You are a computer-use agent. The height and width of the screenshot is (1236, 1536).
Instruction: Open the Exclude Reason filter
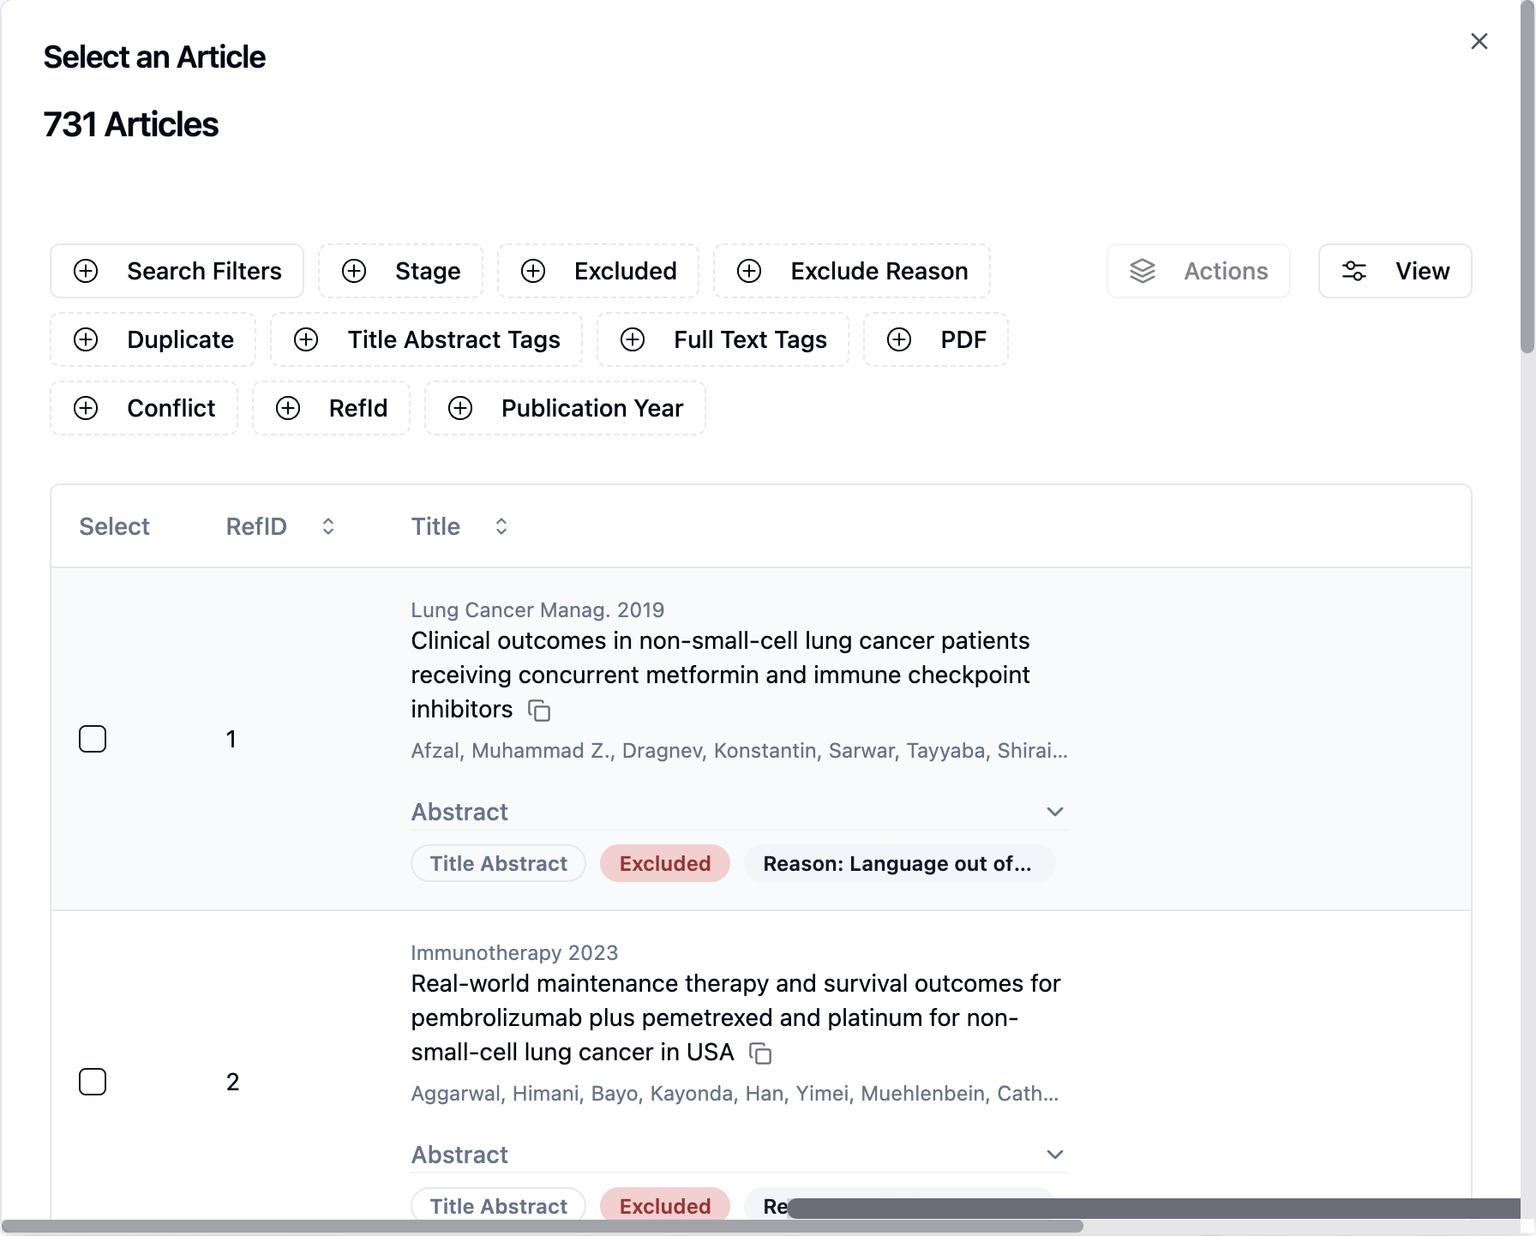(x=851, y=271)
